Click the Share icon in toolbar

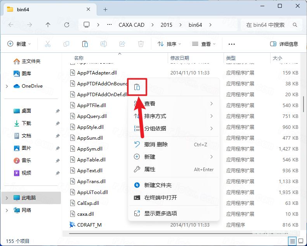122,44
